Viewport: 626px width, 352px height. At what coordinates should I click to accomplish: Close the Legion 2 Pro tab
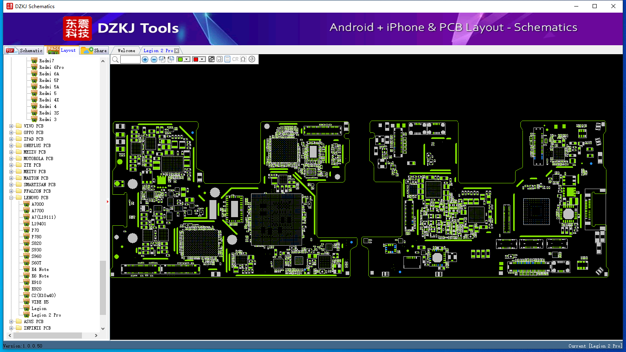pos(176,51)
